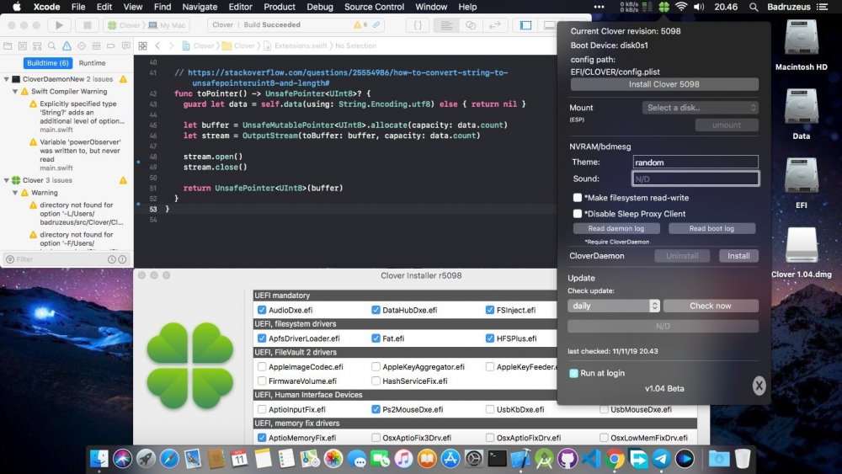Open the Select a disk dropdown
Image resolution: width=842 pixels, height=474 pixels.
[701, 108]
